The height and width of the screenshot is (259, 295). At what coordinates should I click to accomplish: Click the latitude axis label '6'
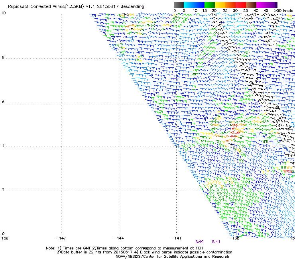click(3, 102)
